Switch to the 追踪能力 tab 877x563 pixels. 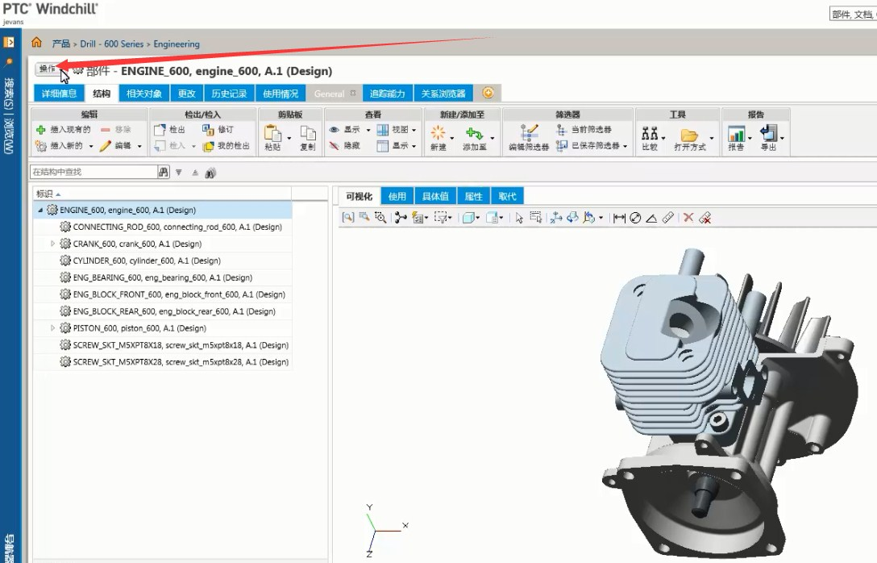[388, 94]
